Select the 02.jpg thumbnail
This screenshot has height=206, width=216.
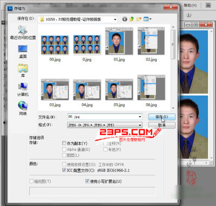pyautogui.click(x=151, y=41)
